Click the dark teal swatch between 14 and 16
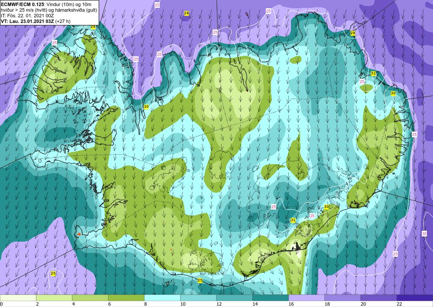Screen dimensions: 433x307 (x=271, y=298)
